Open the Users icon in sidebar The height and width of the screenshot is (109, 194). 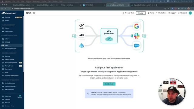pos(3,28)
